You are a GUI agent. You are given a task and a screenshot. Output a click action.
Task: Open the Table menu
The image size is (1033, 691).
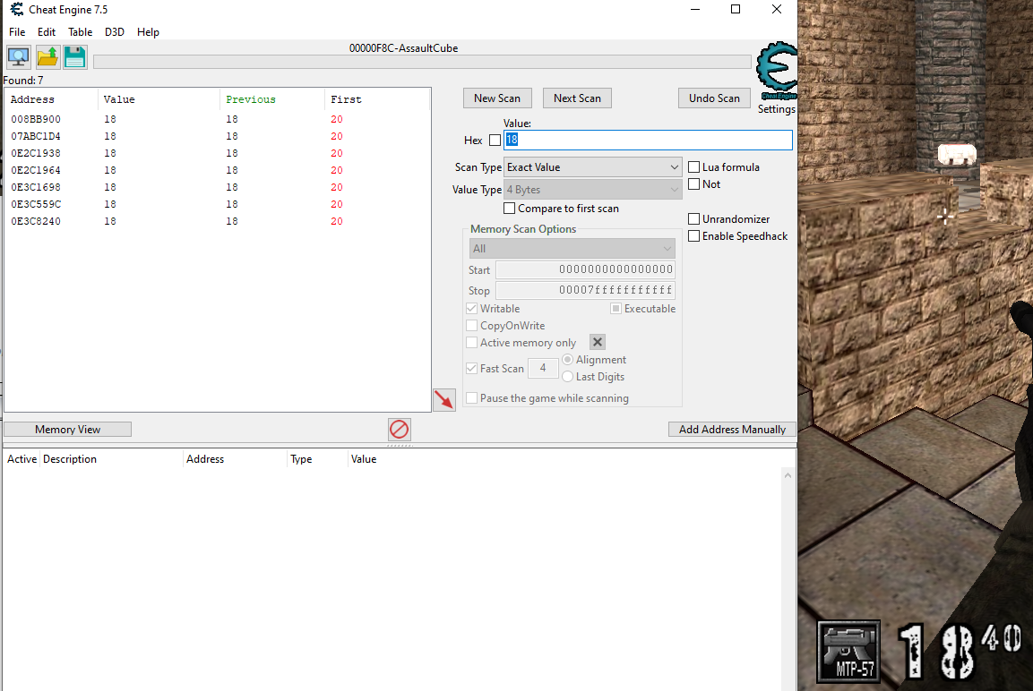[81, 32]
